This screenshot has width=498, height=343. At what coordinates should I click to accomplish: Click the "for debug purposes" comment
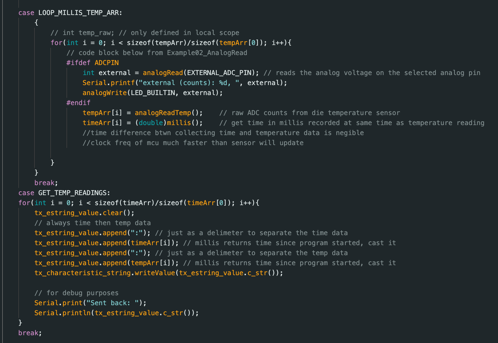(76, 293)
